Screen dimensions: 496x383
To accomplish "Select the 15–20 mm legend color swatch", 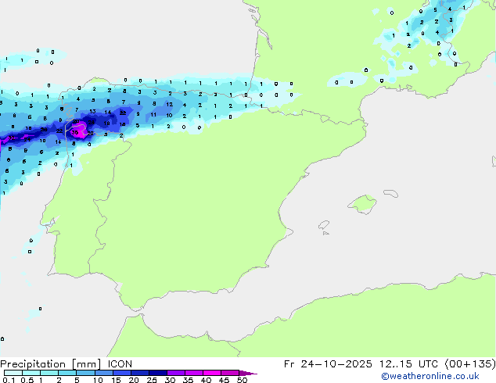I will (122, 373).
